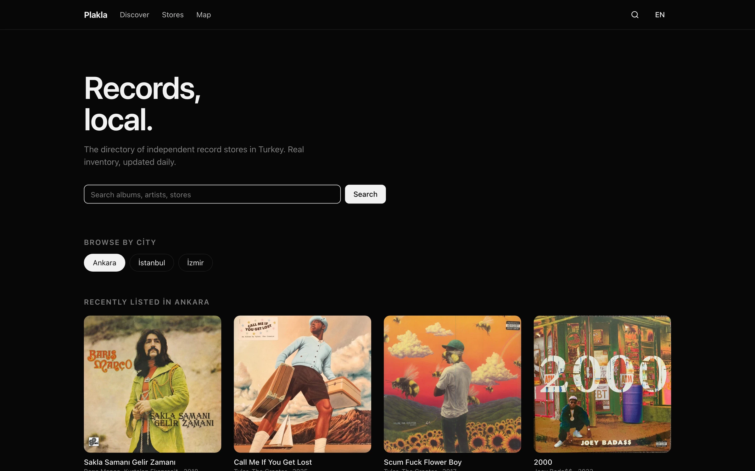The image size is (755, 471).
Task: Select the İzmir city filter chip
Action: tap(195, 263)
